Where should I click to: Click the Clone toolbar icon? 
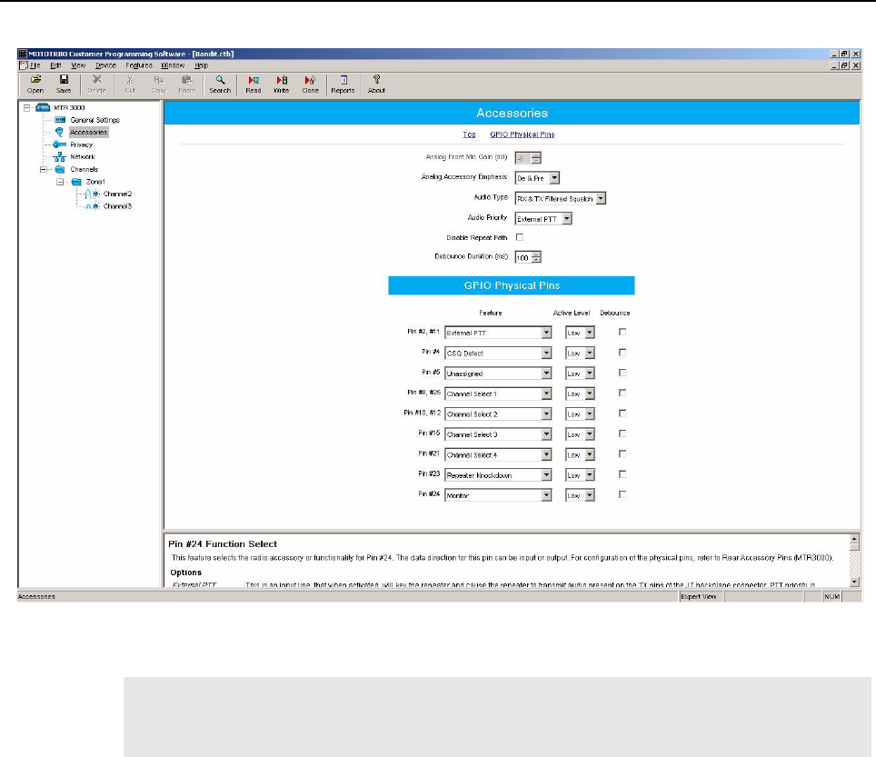tap(310, 85)
